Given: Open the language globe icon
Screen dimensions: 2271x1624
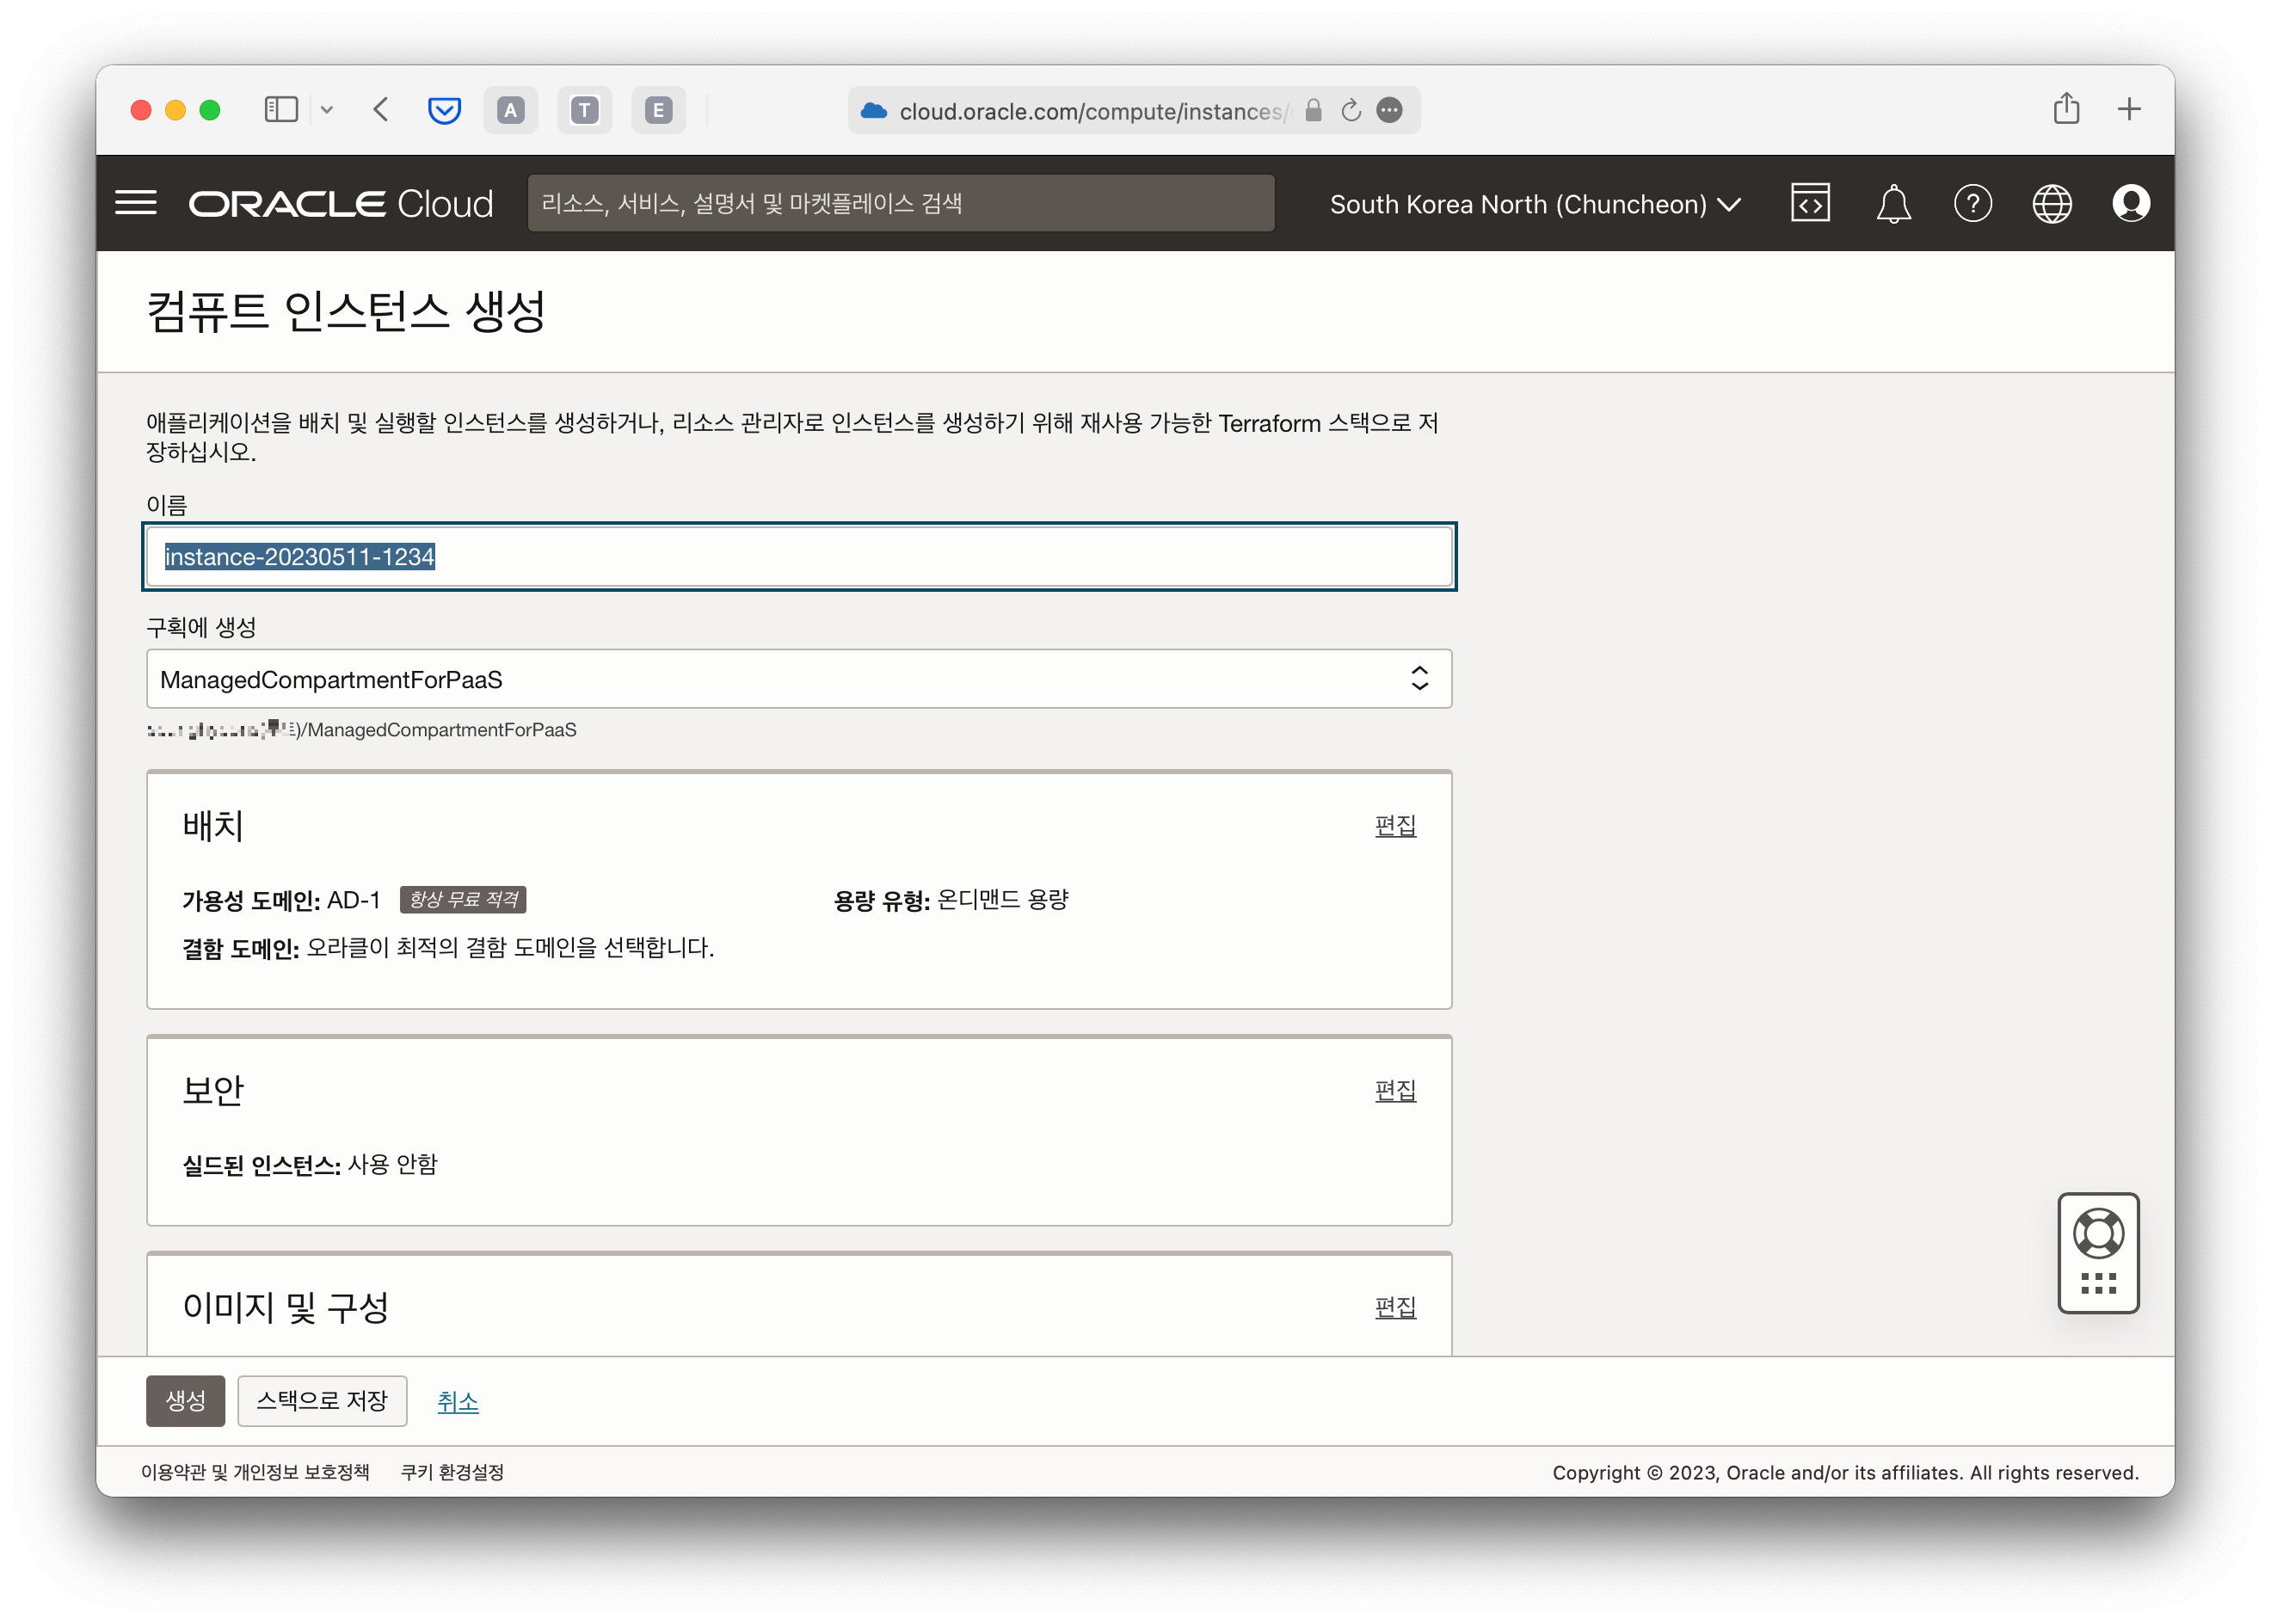Looking at the screenshot, I should (2051, 204).
